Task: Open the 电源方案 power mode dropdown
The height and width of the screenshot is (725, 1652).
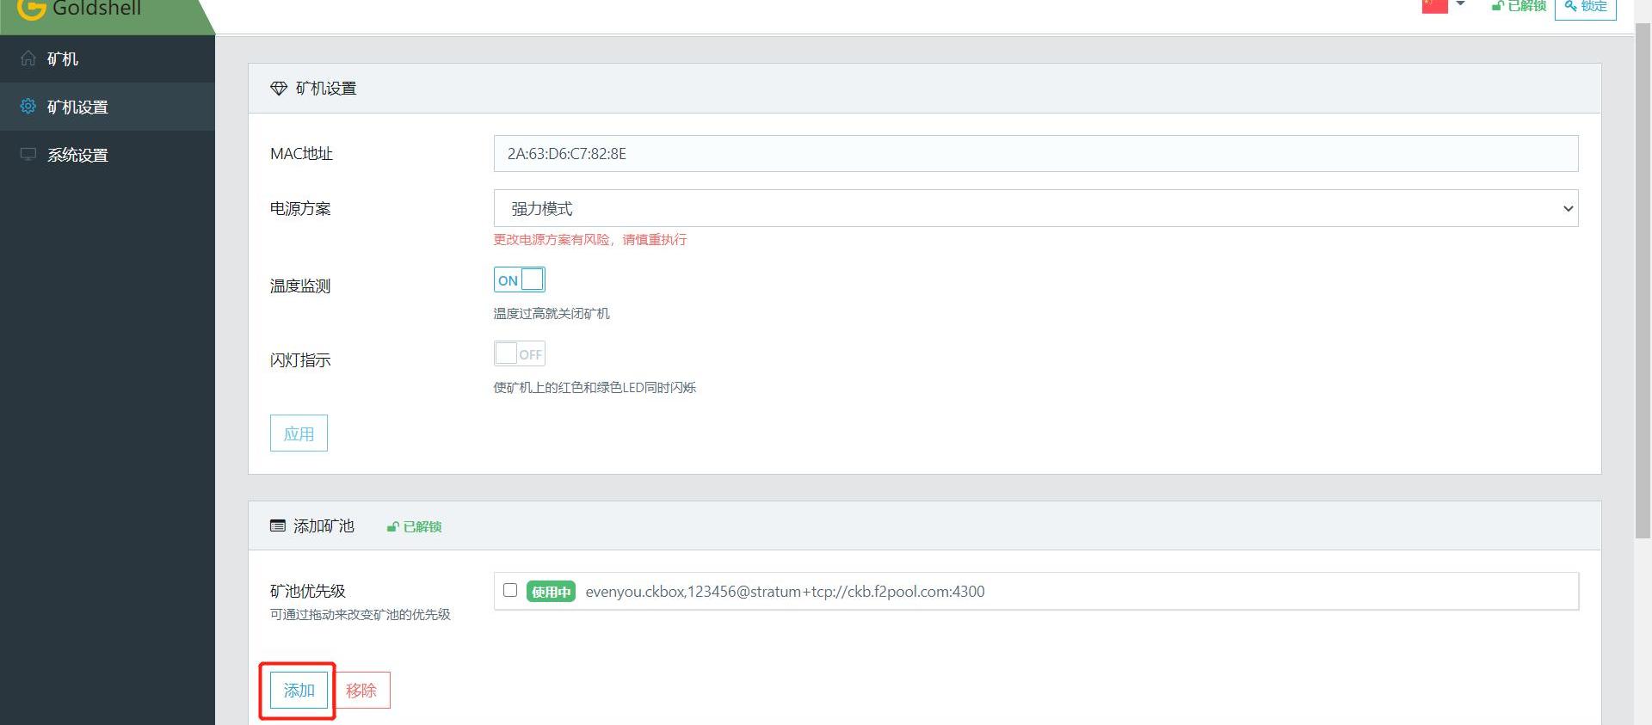Action: 1035,208
